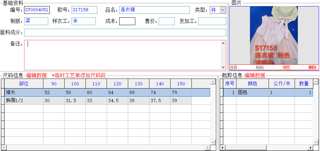
Task: Select the 裙长 row label
Action: coord(24,92)
